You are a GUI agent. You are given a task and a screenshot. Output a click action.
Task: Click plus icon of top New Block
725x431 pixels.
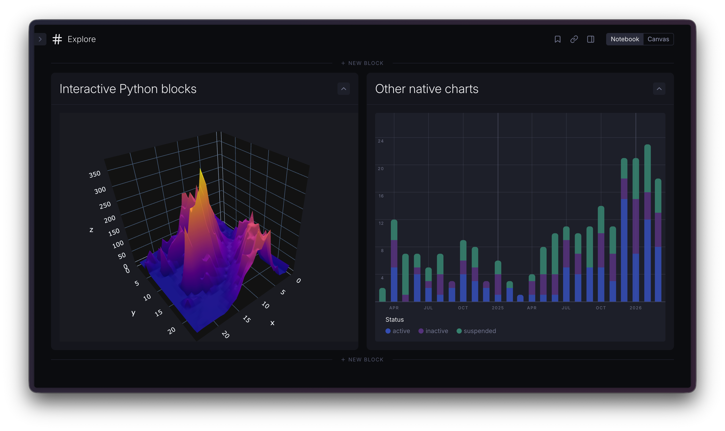click(343, 63)
